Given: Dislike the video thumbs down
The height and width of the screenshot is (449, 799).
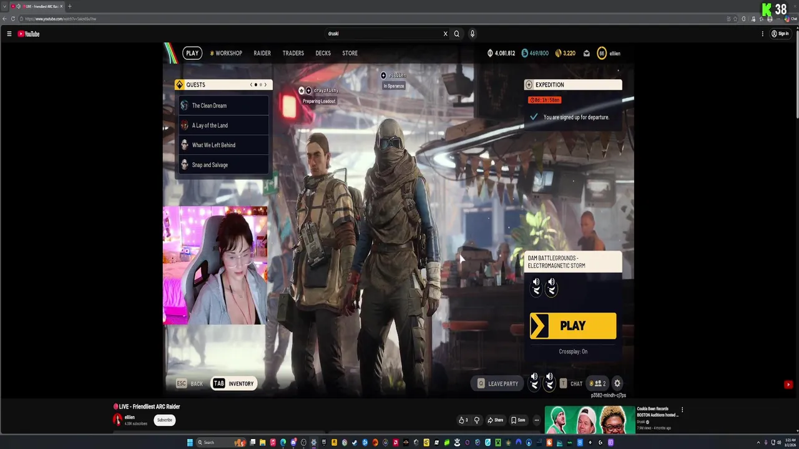Looking at the screenshot, I should 477,420.
